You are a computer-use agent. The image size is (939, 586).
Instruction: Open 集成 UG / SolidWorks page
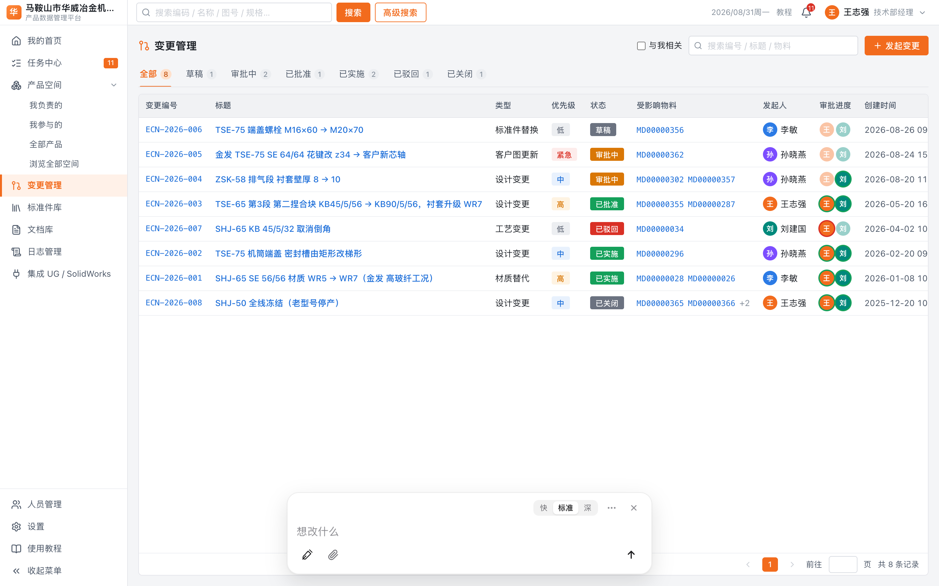pos(64,273)
